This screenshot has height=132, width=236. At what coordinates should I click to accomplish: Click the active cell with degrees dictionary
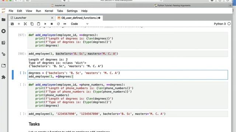[128, 75]
